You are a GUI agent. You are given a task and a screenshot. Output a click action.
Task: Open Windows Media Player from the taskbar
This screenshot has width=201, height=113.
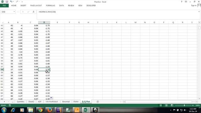tap(22, 110)
